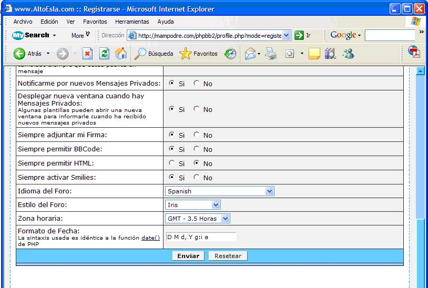This screenshot has width=428, height=288.
Task: Click the printer icon
Action: (271, 54)
